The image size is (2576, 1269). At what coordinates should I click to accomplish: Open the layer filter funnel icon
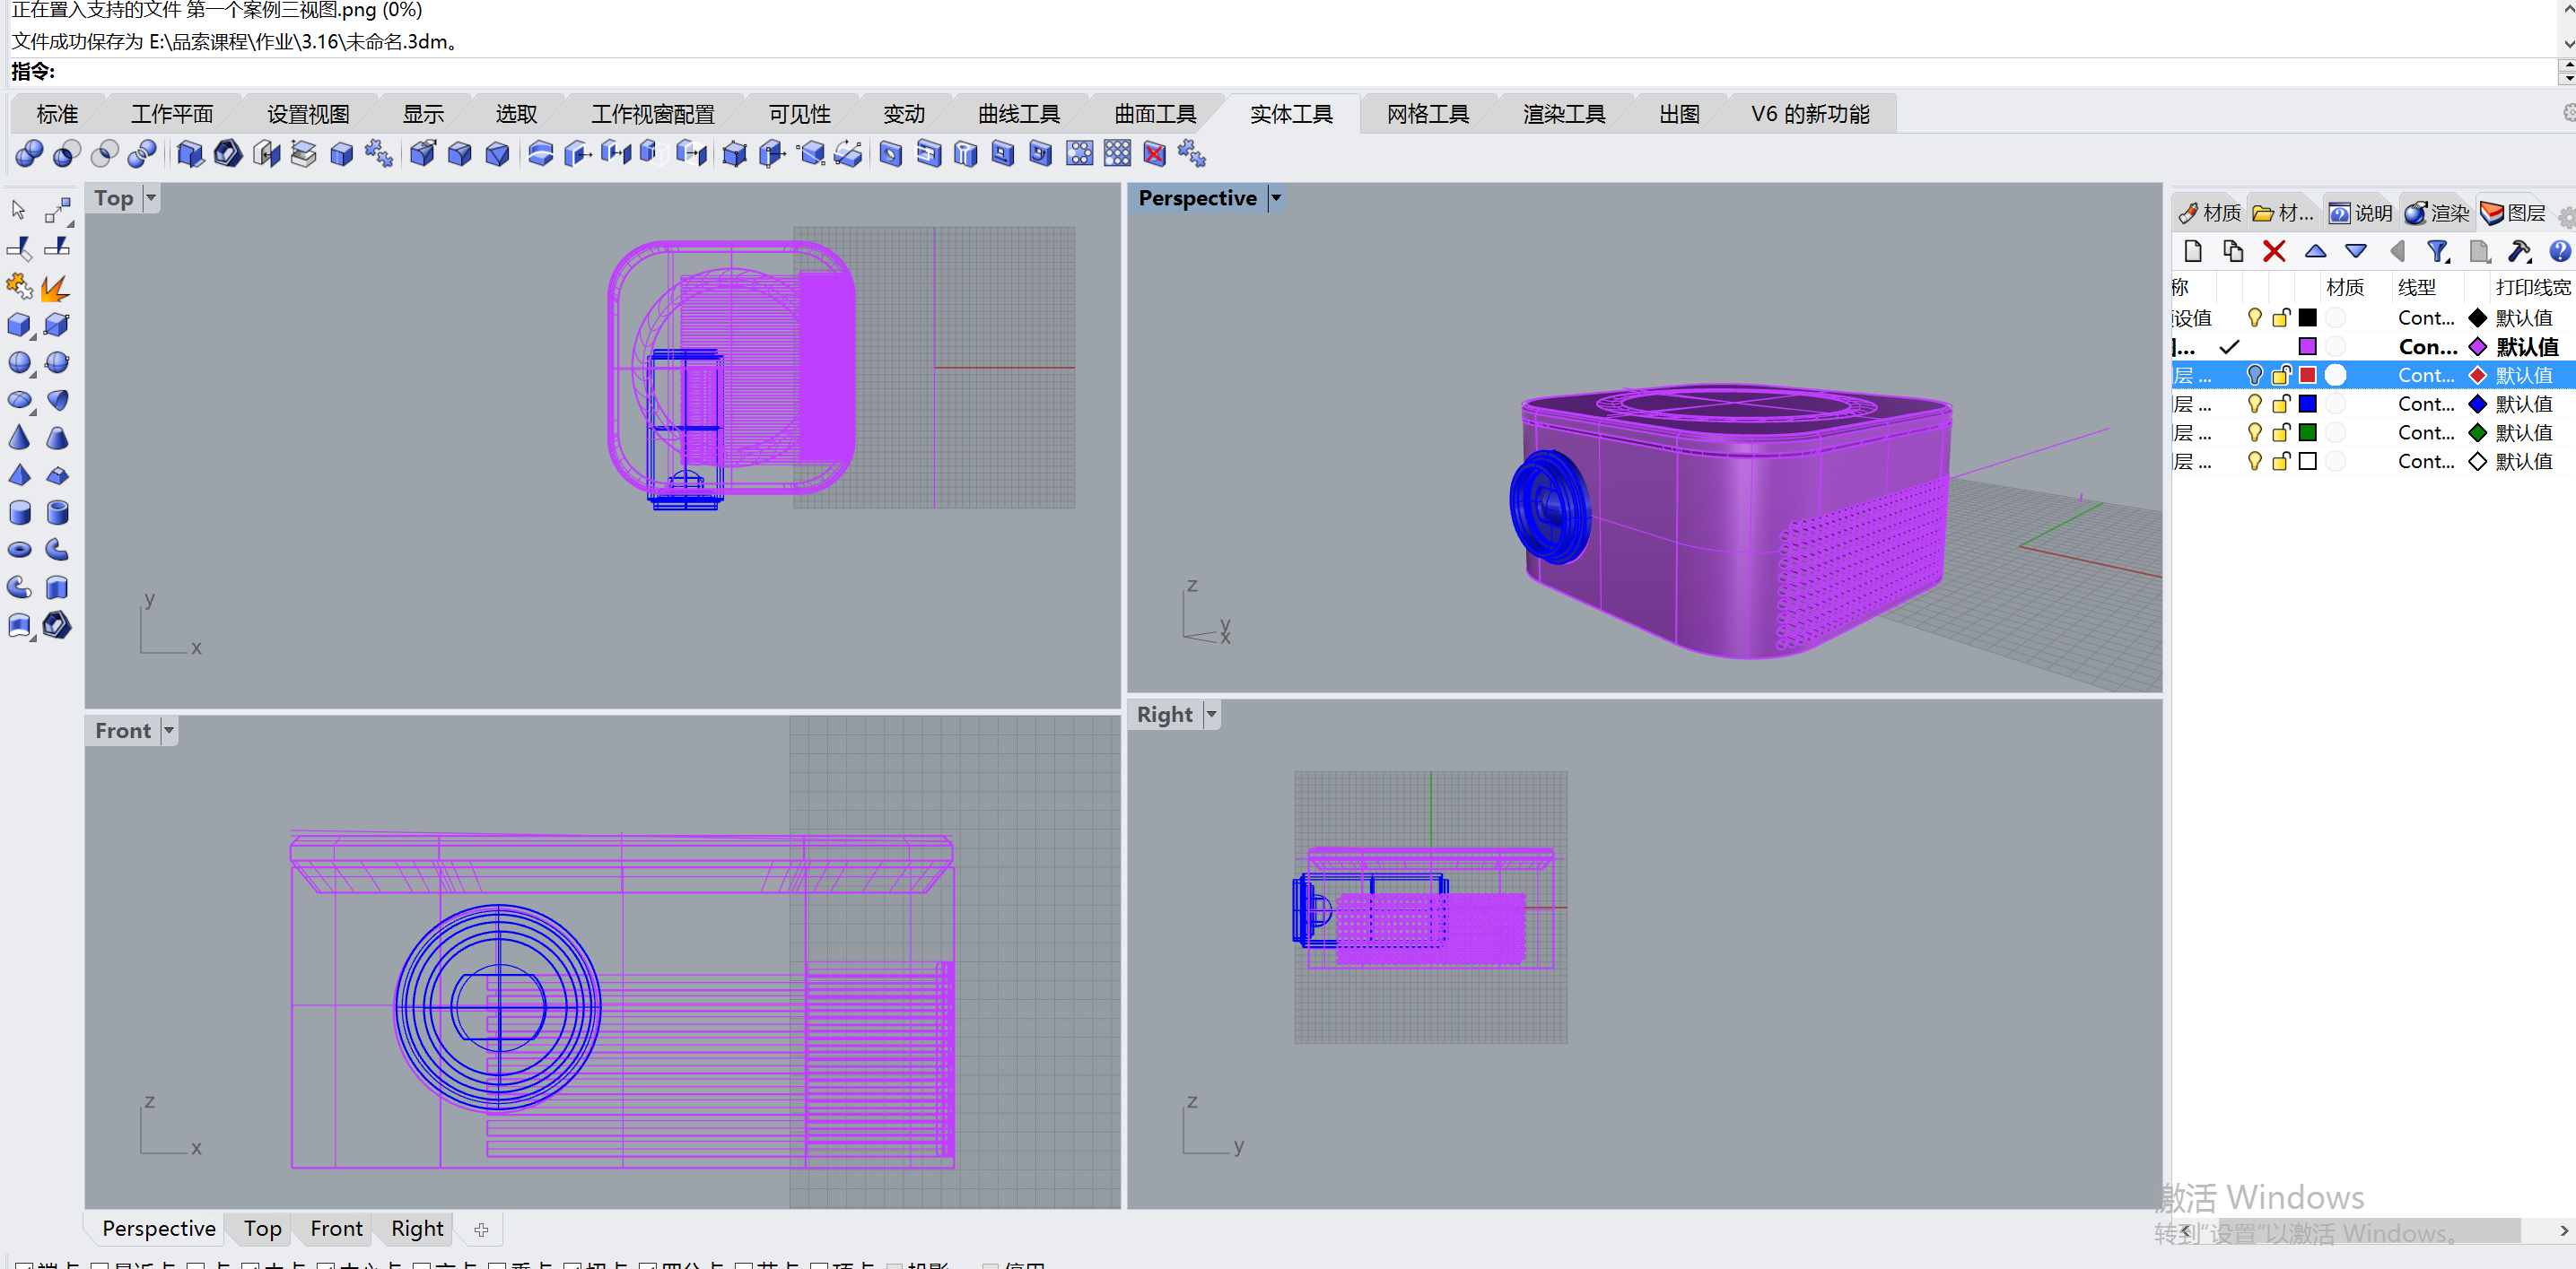click(2437, 251)
